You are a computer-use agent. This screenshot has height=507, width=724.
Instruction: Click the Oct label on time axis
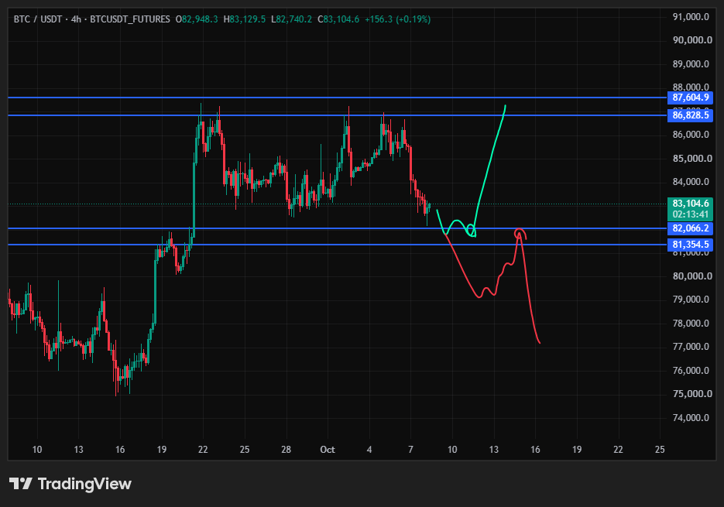coord(328,450)
